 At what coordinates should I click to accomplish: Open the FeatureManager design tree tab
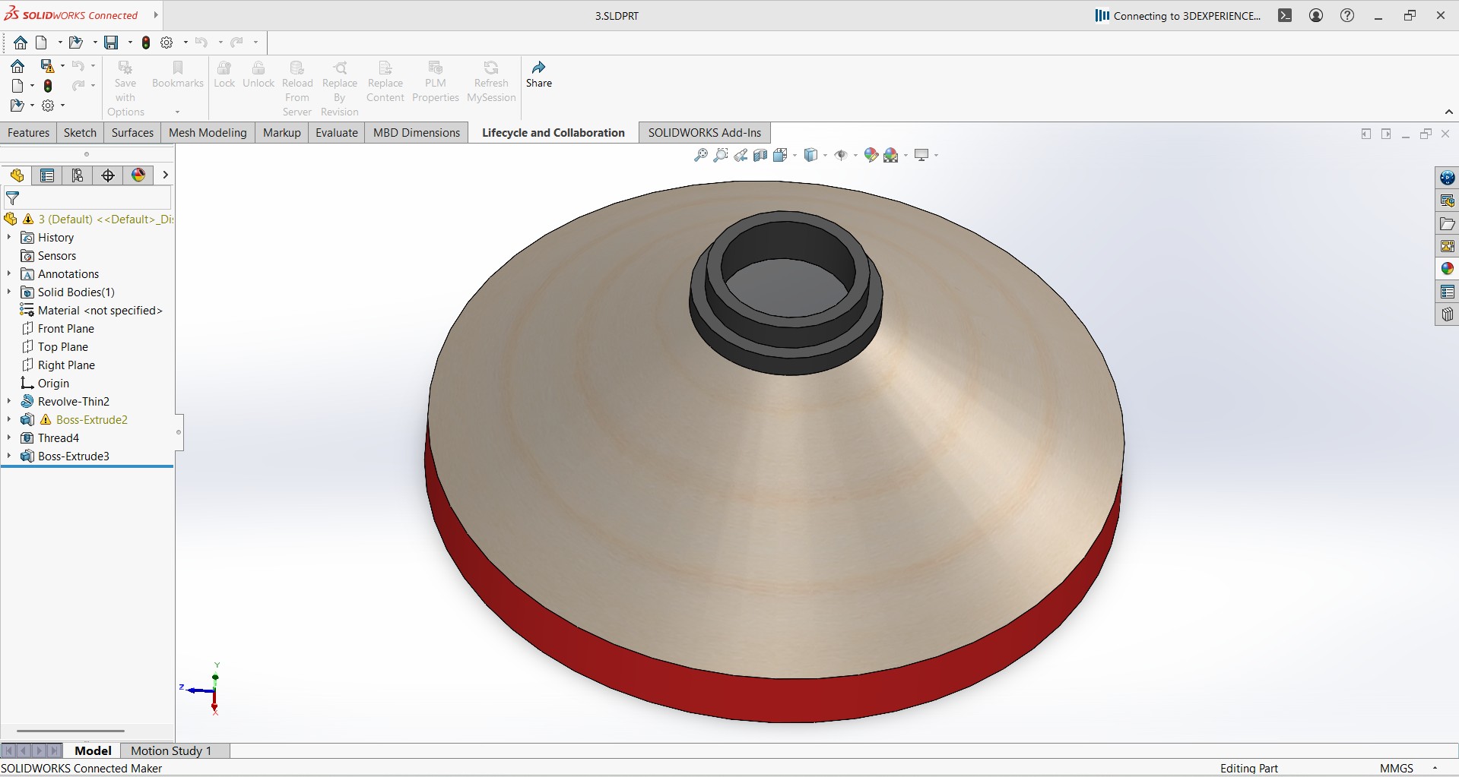tap(17, 175)
